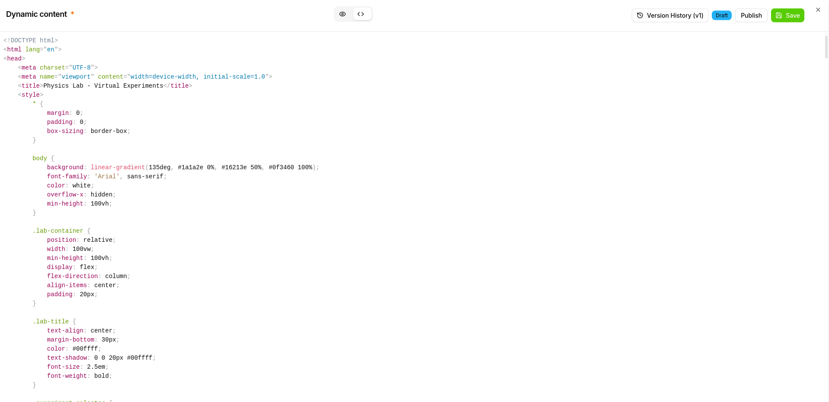Activate the code editor toggle
The height and width of the screenshot is (402, 829).
pos(362,14)
